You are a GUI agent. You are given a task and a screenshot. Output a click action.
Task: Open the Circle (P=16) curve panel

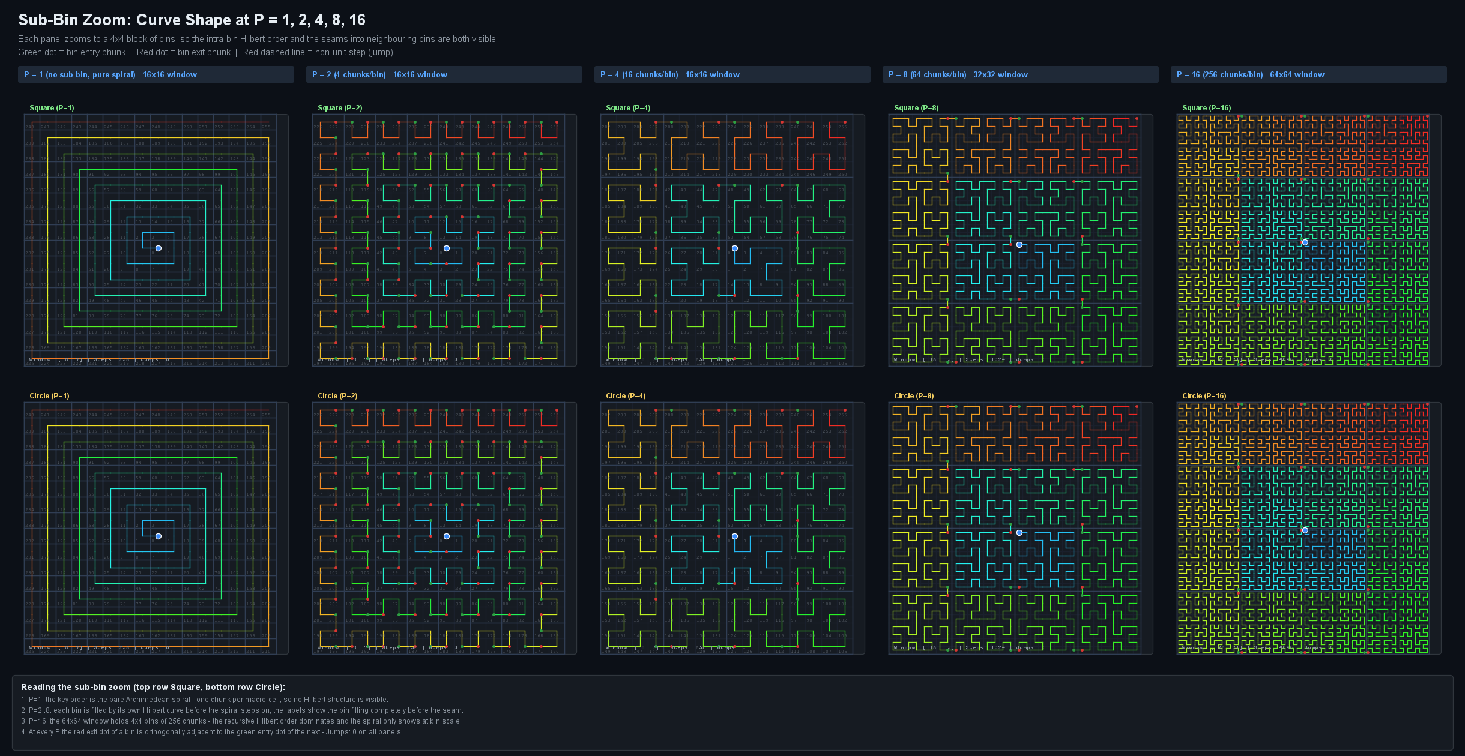pyautogui.click(x=1309, y=528)
